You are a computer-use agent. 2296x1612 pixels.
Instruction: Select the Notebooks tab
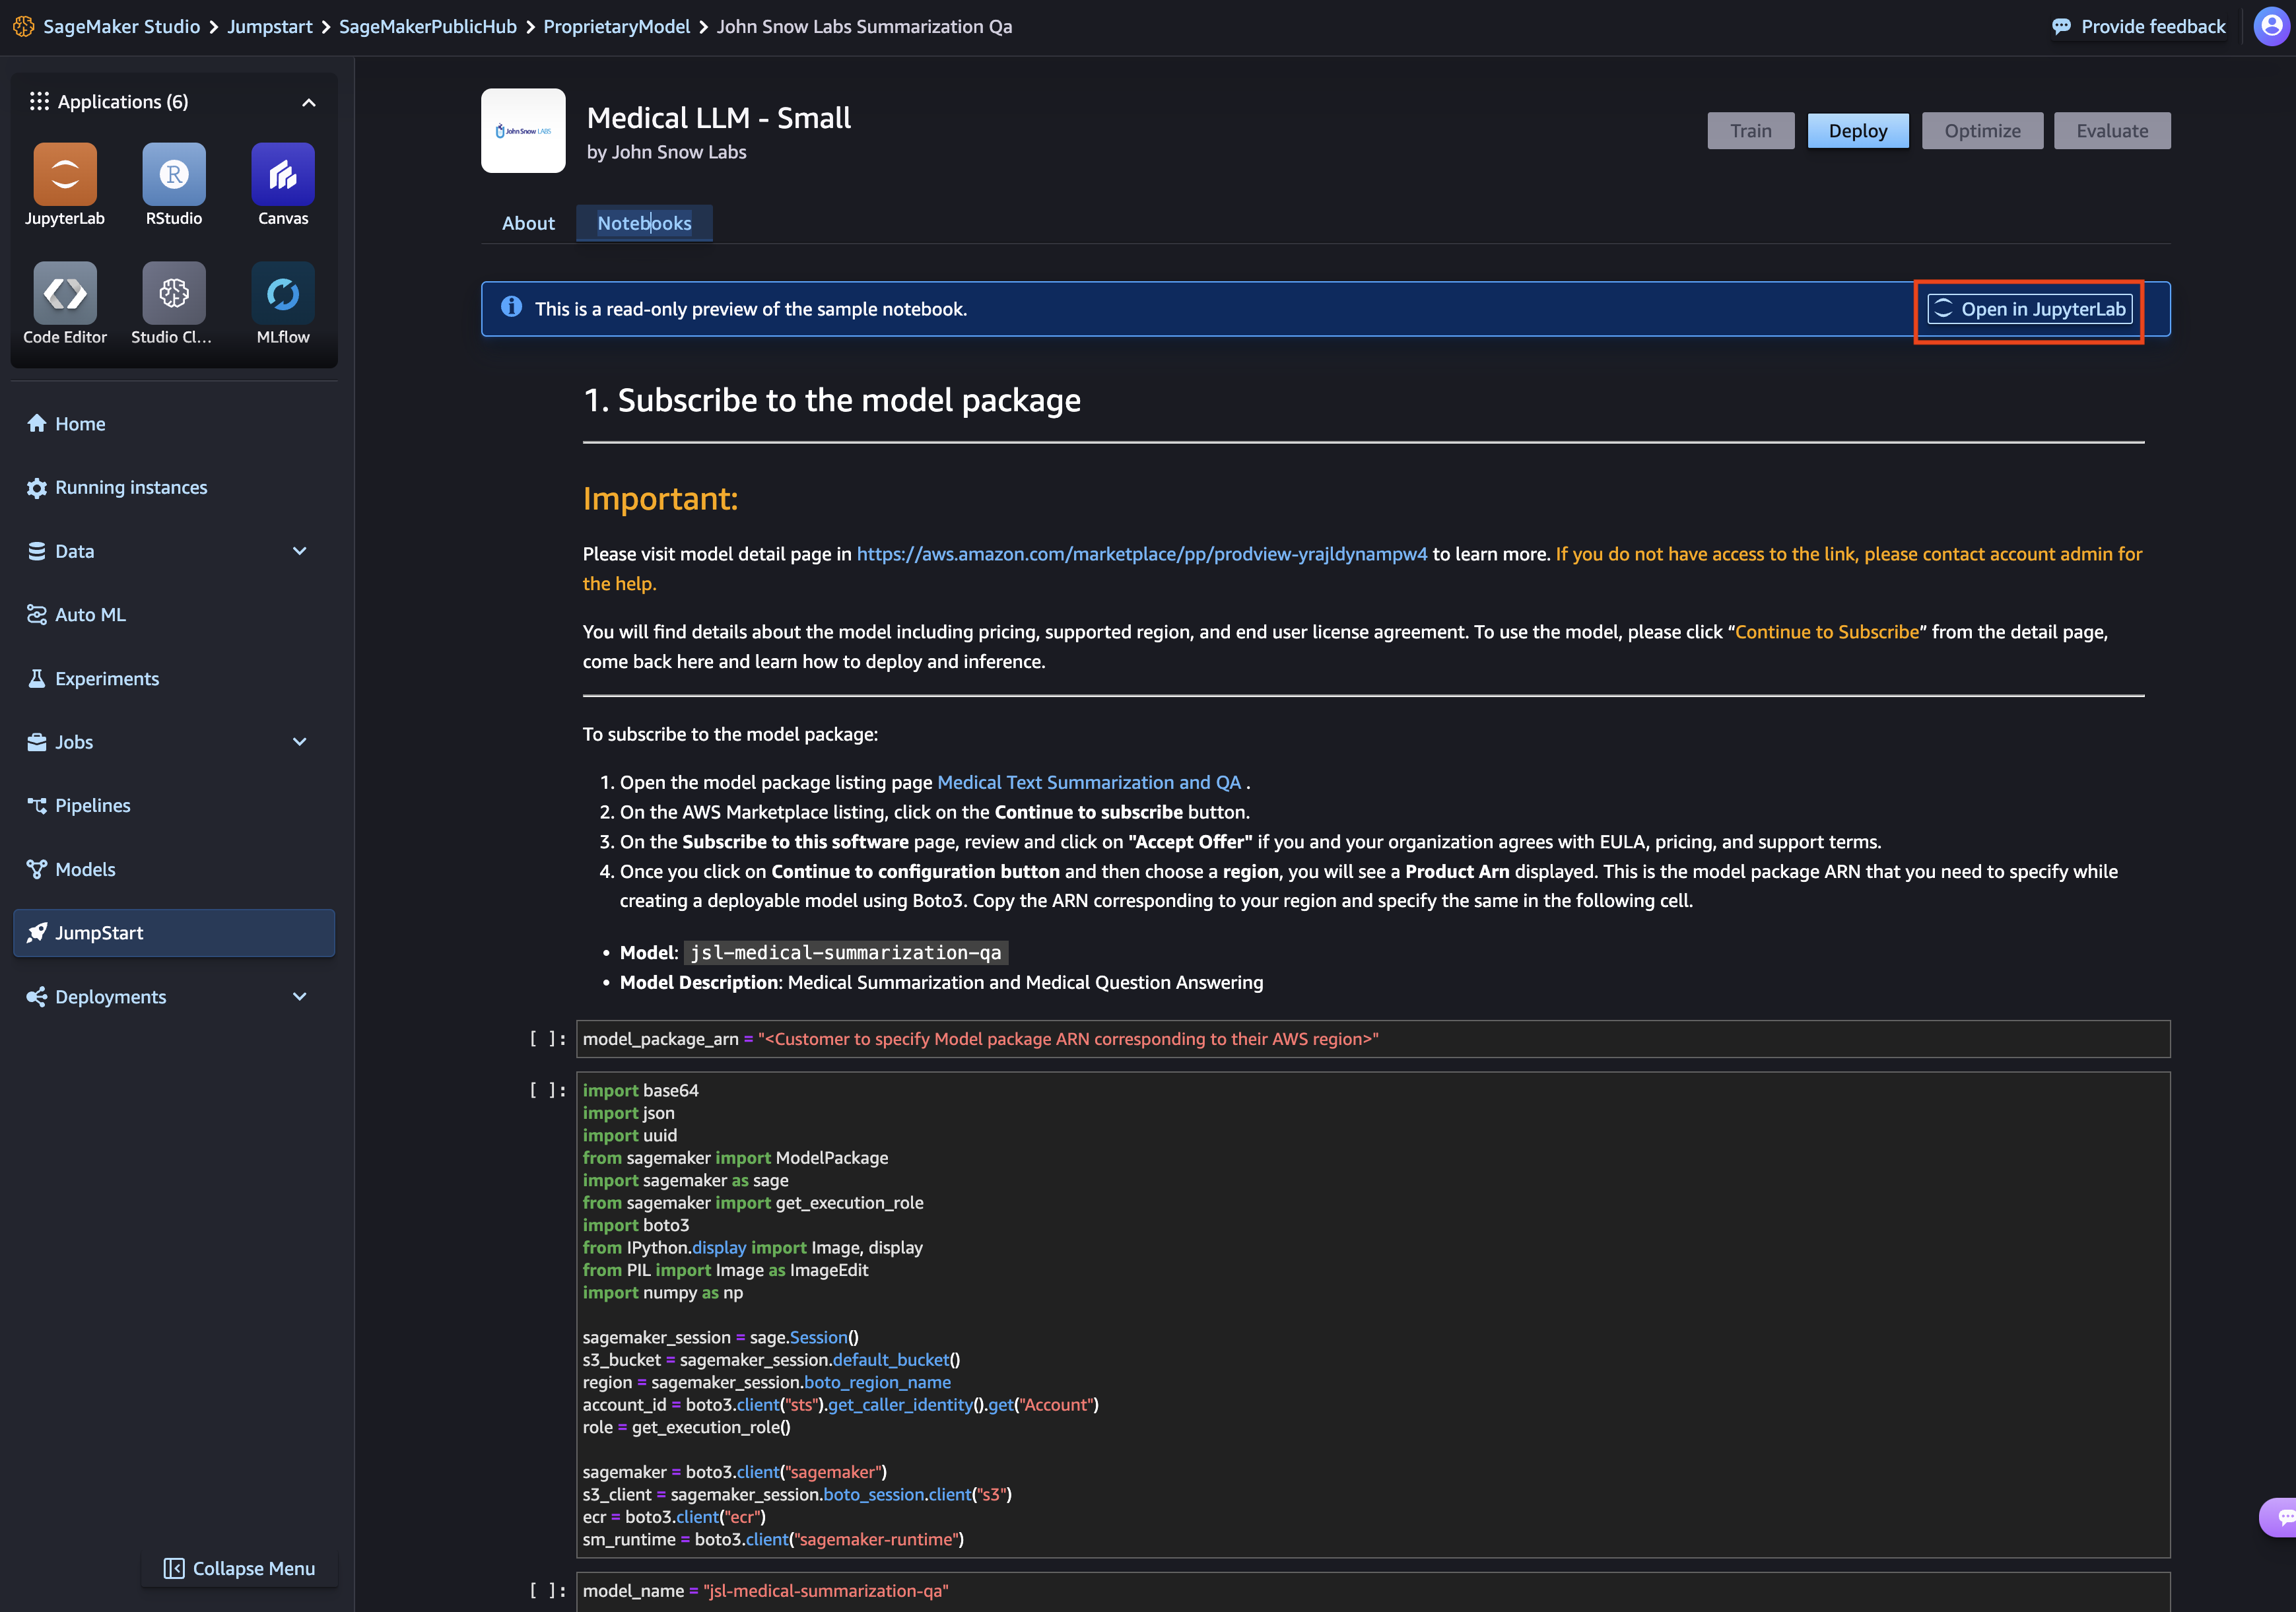(644, 223)
